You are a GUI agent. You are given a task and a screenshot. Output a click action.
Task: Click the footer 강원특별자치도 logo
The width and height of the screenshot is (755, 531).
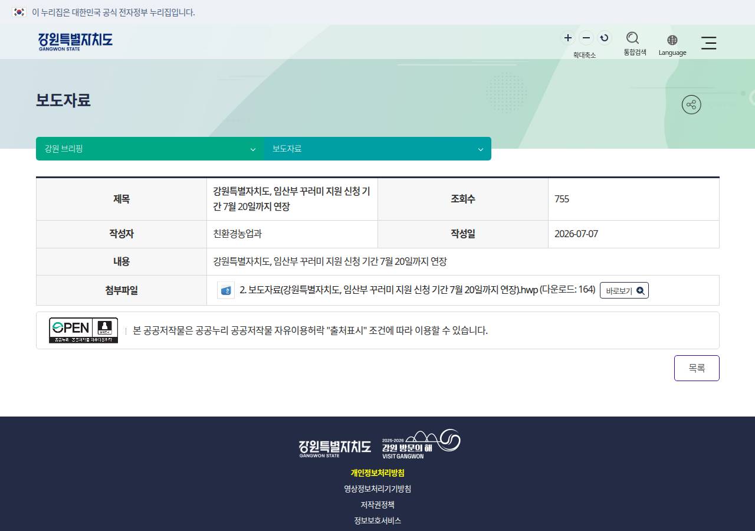click(x=335, y=448)
